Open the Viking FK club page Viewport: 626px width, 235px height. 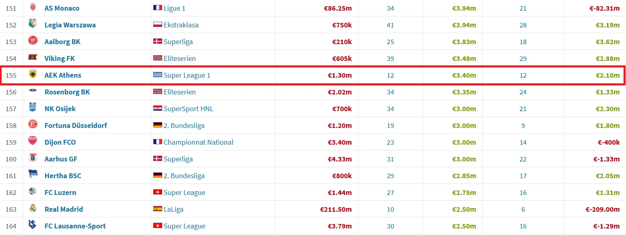pos(60,58)
